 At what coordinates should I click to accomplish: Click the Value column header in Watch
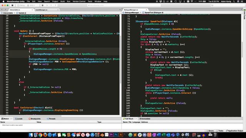pyautogui.click(x=39, y=122)
